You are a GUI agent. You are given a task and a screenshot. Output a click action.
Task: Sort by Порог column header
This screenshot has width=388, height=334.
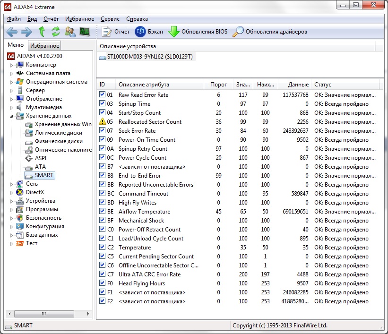[218, 85]
